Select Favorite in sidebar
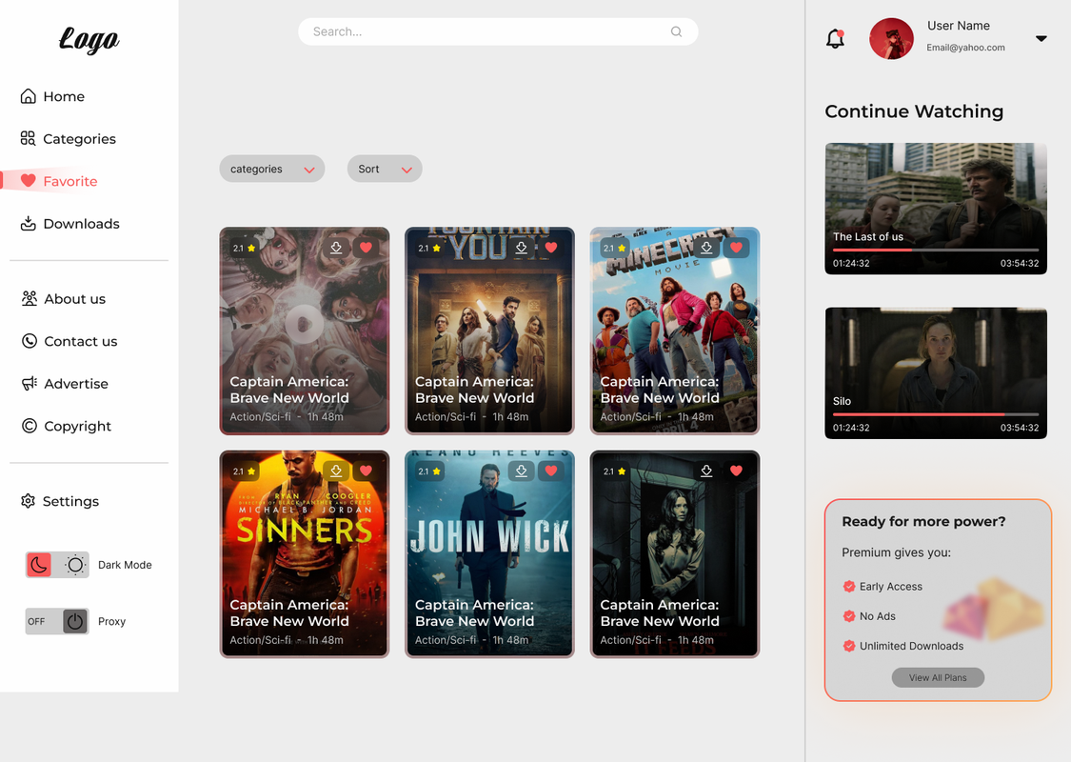The image size is (1071, 762). [x=59, y=181]
